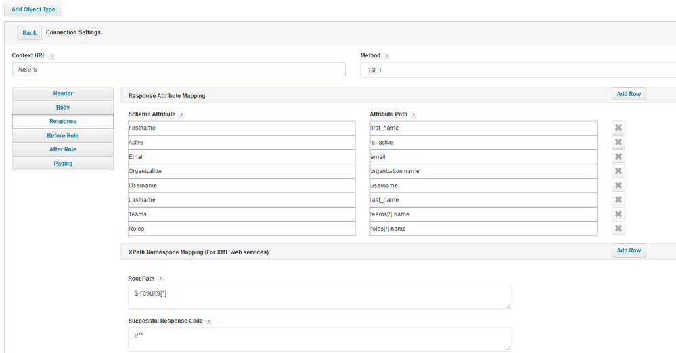
Task: Open the Method dropdown
Action: pyautogui.click(x=518, y=70)
